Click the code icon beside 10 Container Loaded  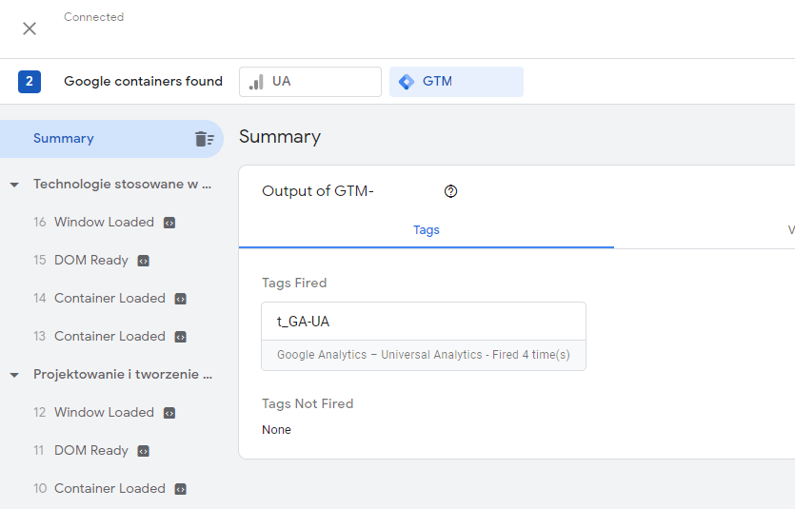pos(181,489)
